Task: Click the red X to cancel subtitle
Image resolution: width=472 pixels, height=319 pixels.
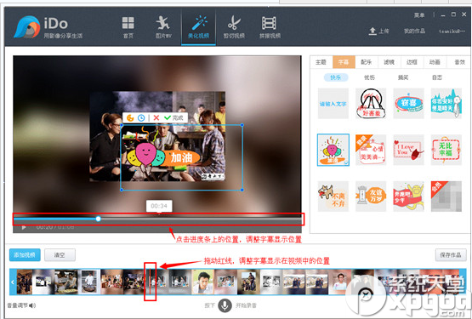Action: coord(156,117)
